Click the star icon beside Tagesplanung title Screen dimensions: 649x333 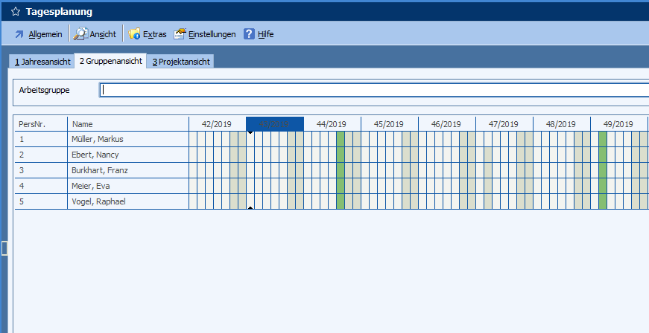click(16, 12)
